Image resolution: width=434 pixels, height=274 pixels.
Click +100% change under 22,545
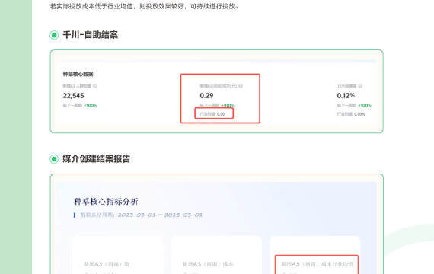[x=91, y=106]
